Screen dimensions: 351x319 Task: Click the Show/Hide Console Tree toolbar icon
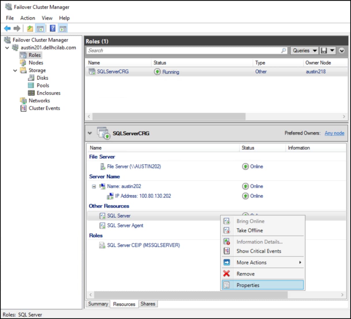pyautogui.click(x=40, y=29)
